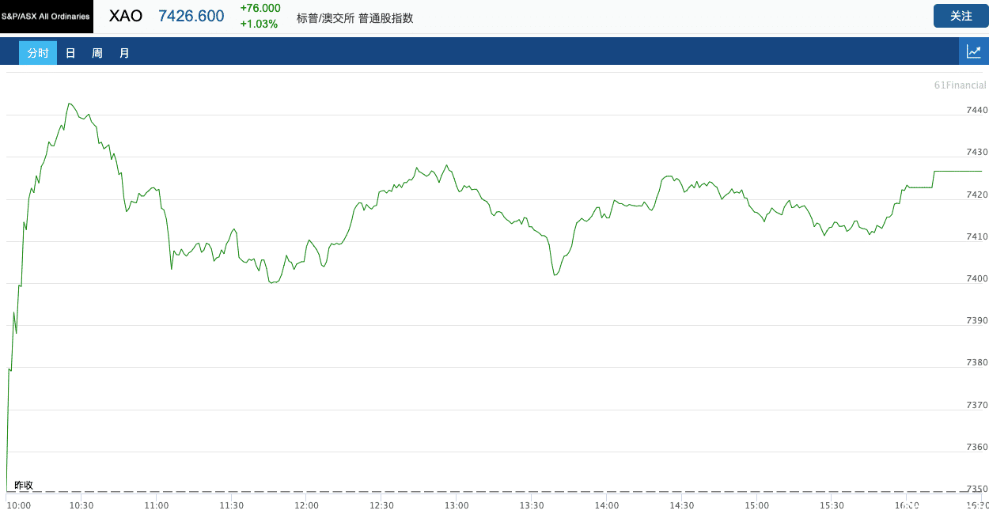Click the 13:00 time axis label
This screenshot has width=989, height=518.
457,505
